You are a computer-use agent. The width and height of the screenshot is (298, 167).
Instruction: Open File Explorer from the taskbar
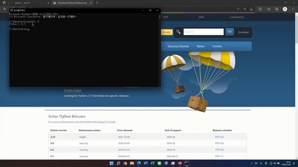click(x=132, y=163)
